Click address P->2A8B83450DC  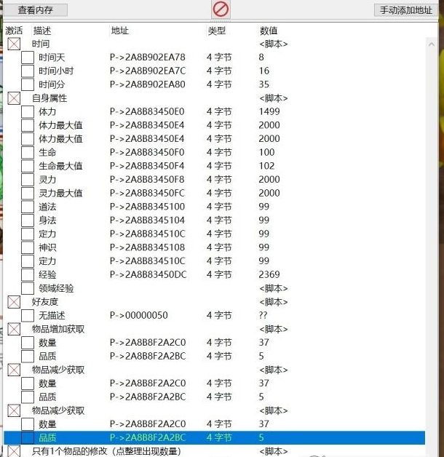[148, 275]
